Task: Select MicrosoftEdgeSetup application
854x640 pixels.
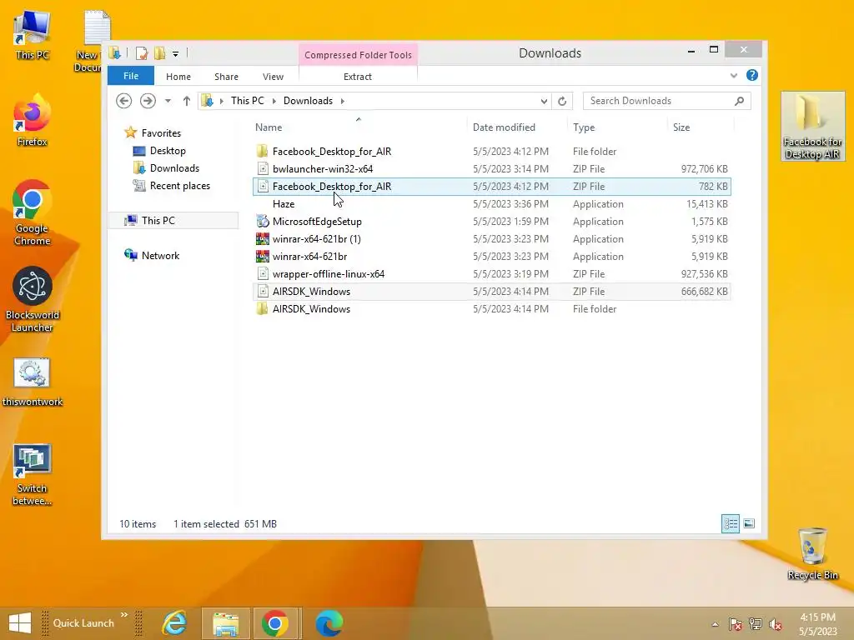Action: click(492, 222)
